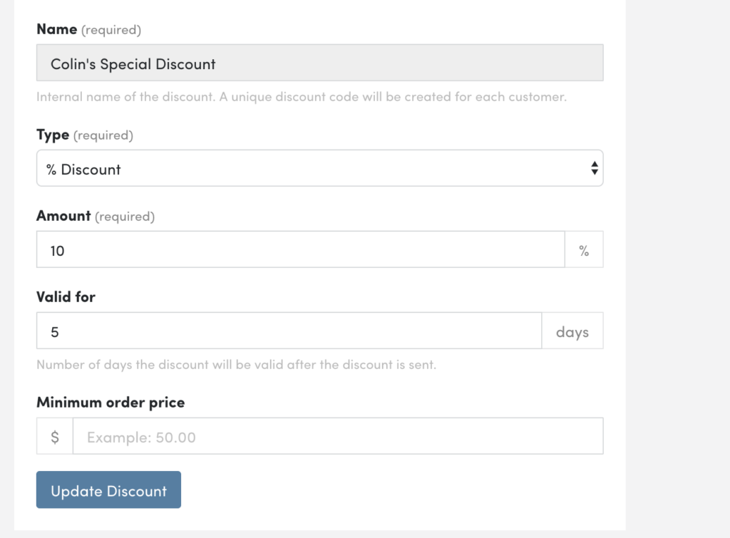Screen dimensions: 730x538
Task: Click the Minimum order price label
Action: pyautogui.click(x=110, y=402)
